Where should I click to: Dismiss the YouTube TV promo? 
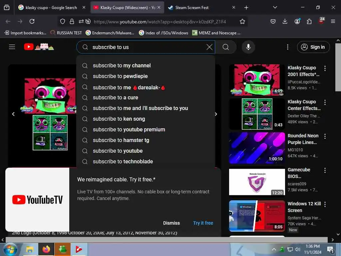171,223
